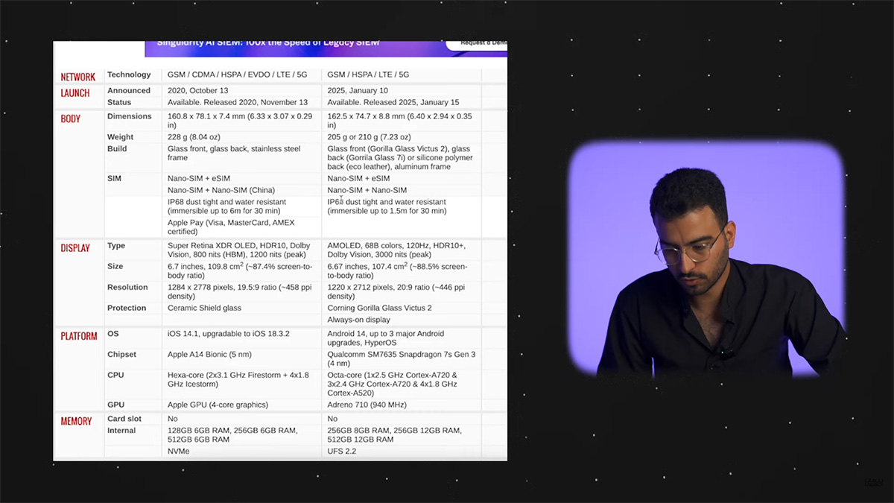
Task: Click 'Apple GPU (4-core graphics)'
Action: (218, 405)
